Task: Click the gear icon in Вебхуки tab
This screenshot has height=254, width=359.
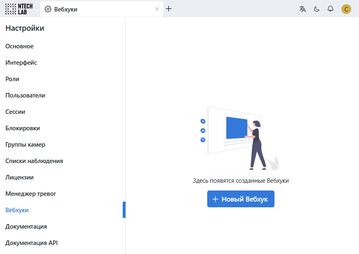Action: [x=48, y=9]
